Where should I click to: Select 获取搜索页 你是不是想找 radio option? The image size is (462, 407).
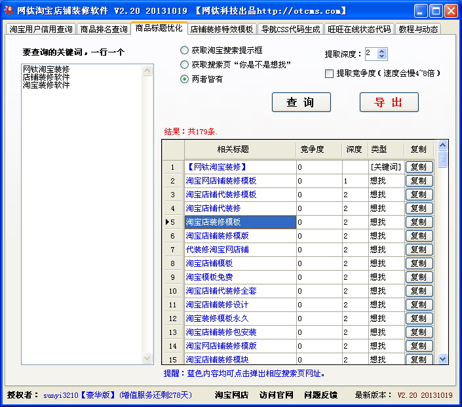tap(185, 65)
